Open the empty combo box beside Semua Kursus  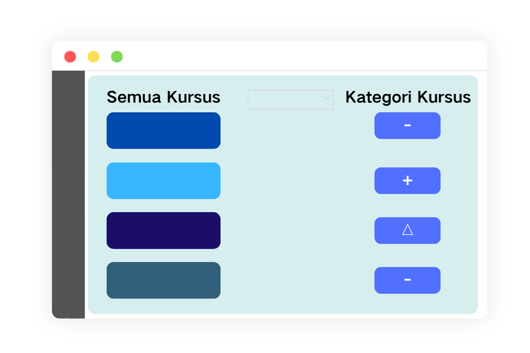coord(291,100)
